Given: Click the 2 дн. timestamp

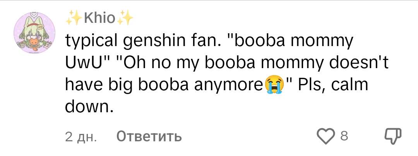Looking at the screenshot, I should click(x=81, y=137).
